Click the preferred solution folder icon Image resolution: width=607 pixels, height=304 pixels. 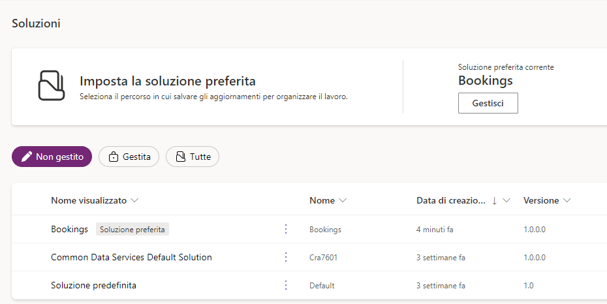(x=52, y=85)
